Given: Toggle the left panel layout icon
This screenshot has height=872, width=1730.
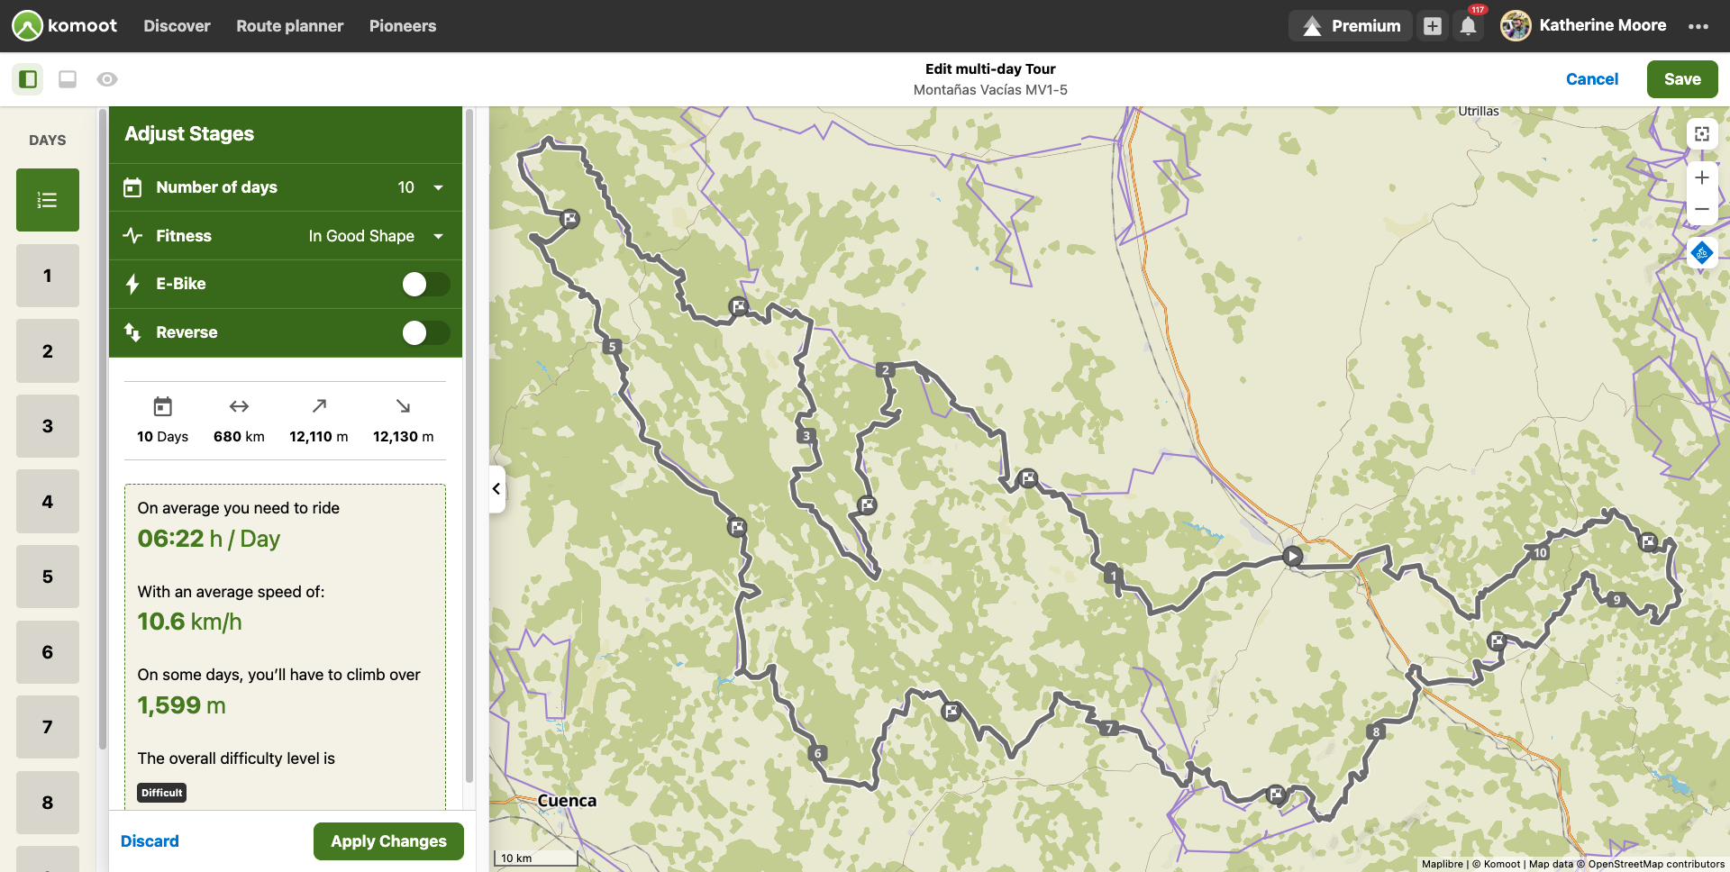Looking at the screenshot, I should click(x=25, y=79).
